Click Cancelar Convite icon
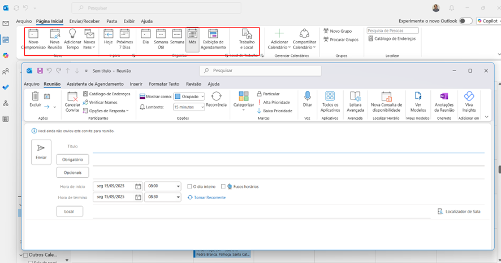 (x=72, y=97)
